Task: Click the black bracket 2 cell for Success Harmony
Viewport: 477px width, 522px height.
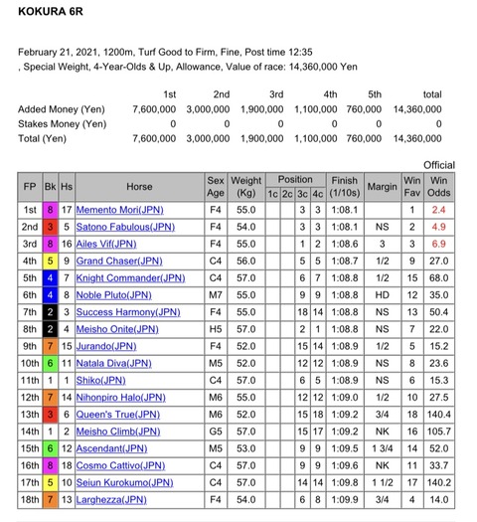Action: click(51, 312)
